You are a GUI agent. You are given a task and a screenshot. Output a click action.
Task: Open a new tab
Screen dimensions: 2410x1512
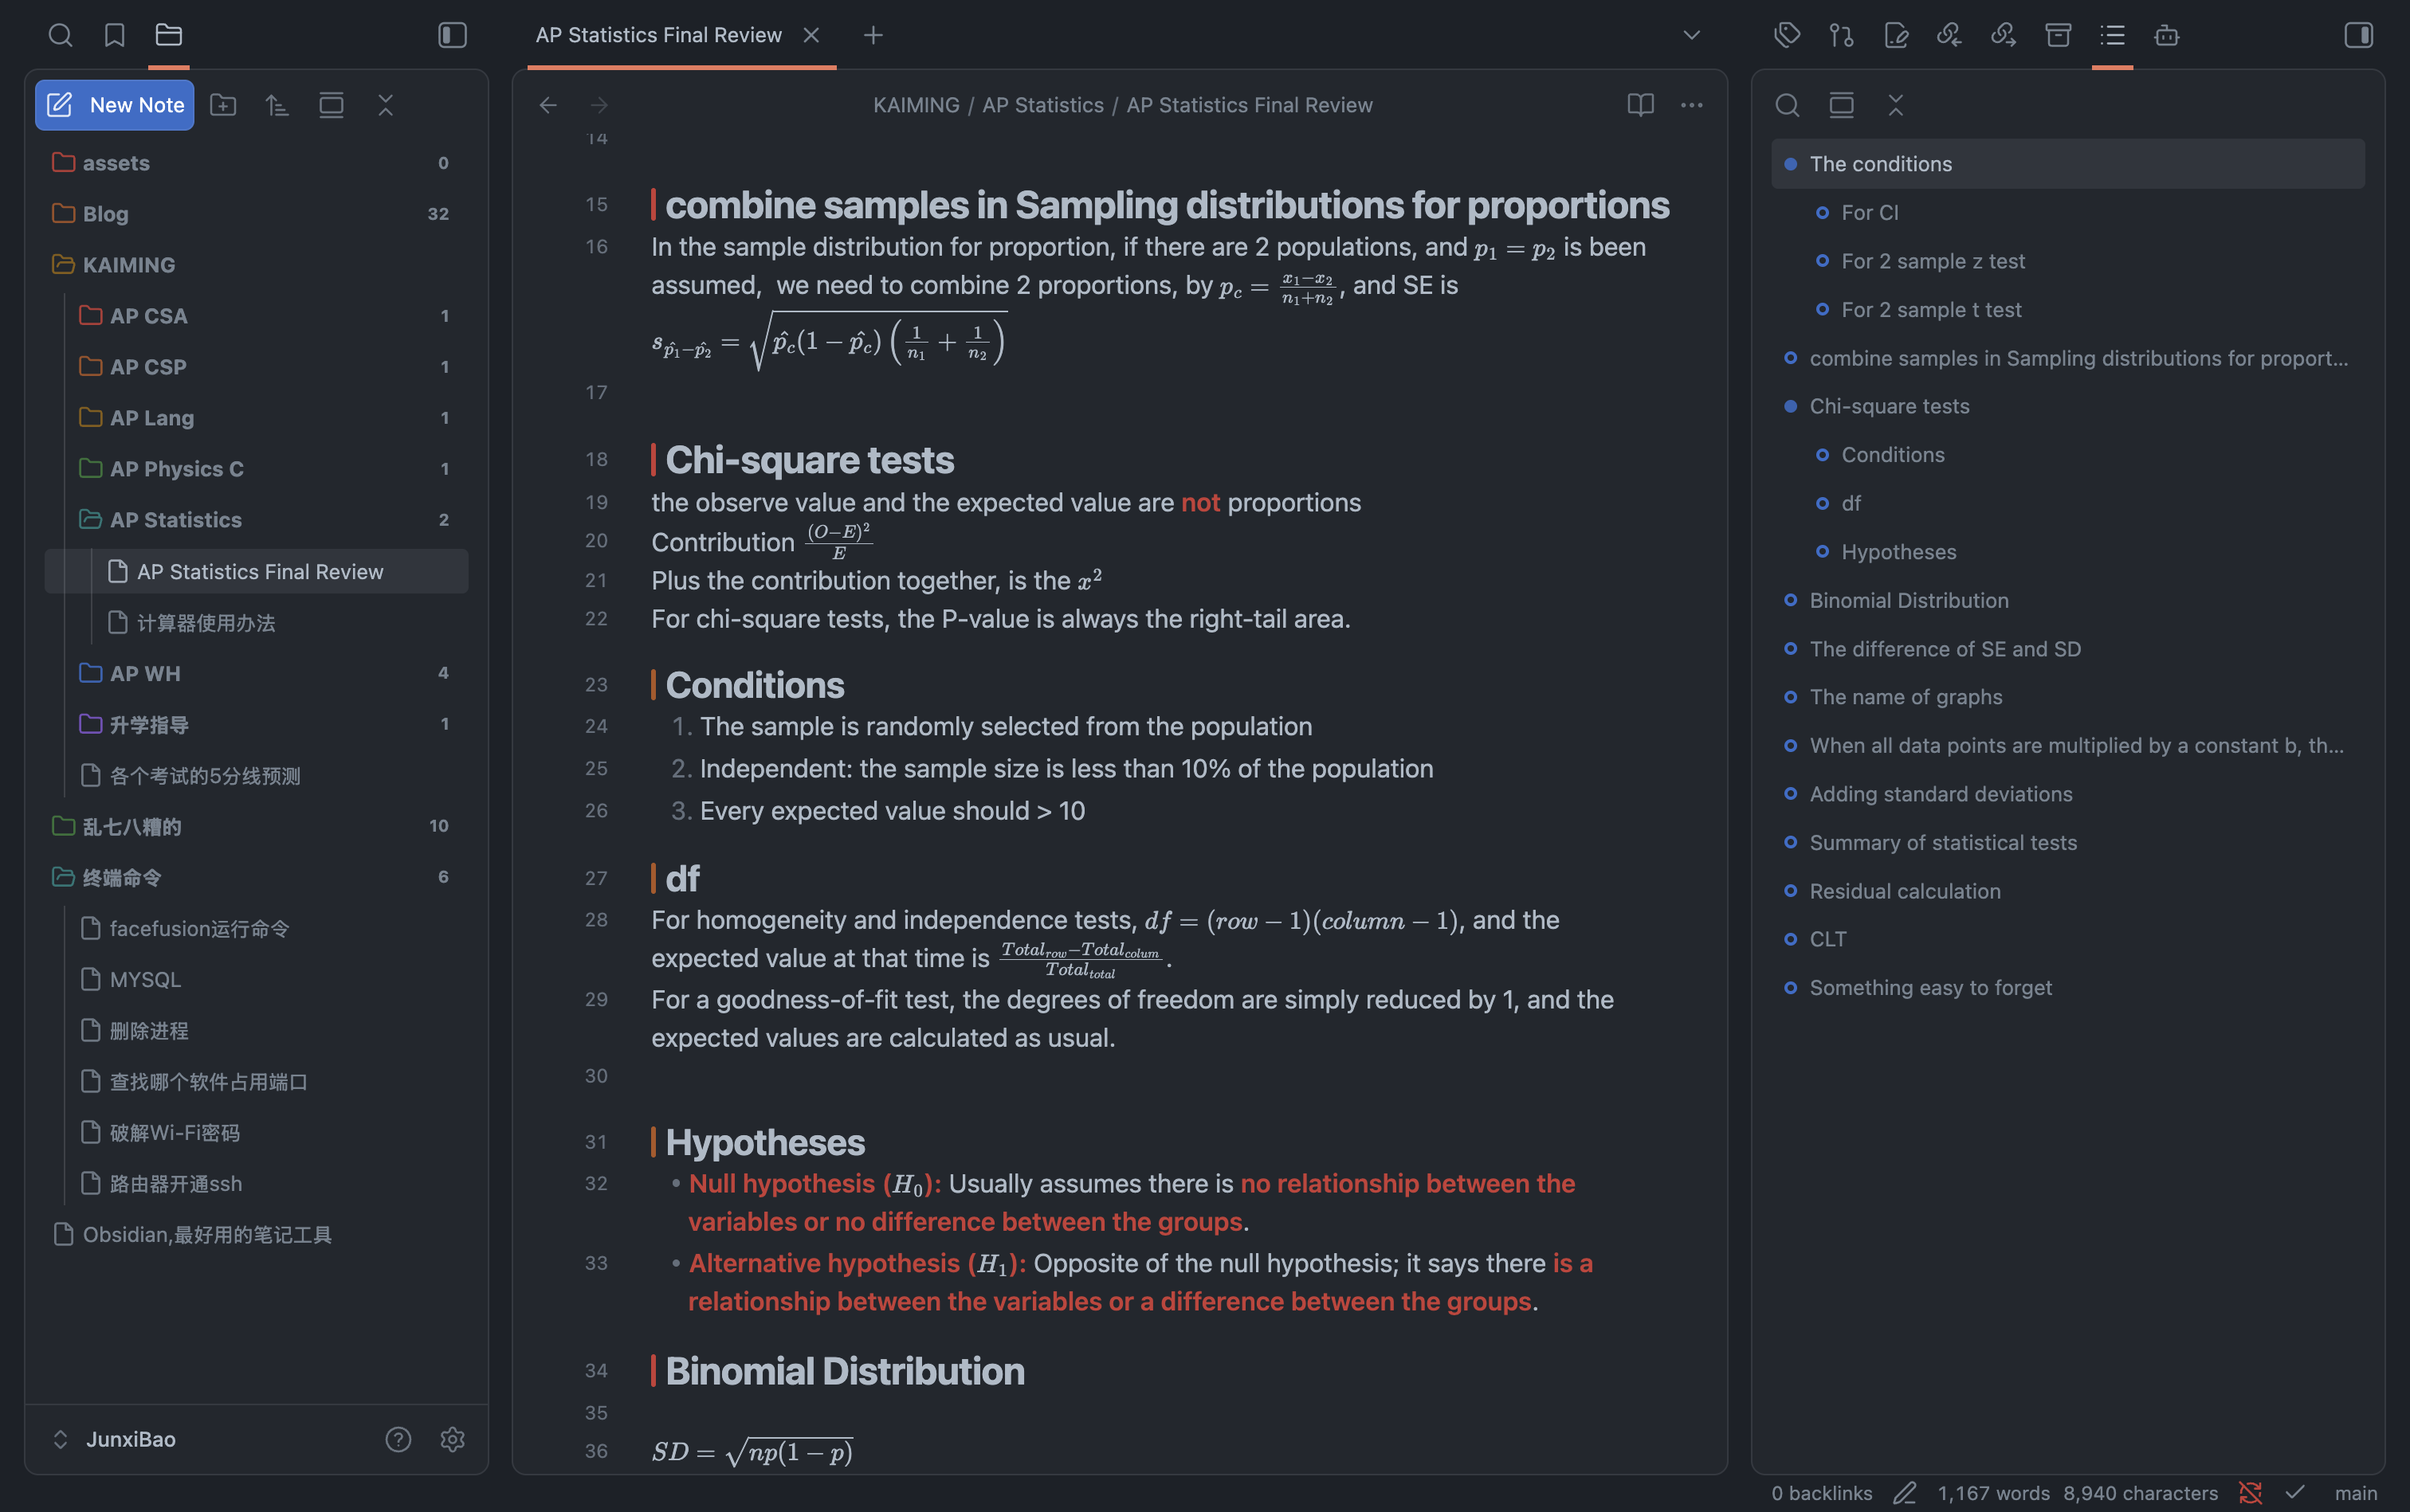(x=873, y=36)
